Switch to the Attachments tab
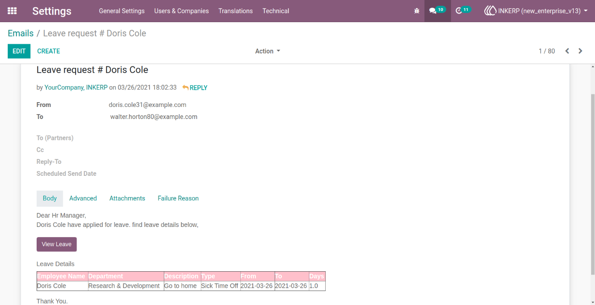595x305 pixels. tap(127, 199)
